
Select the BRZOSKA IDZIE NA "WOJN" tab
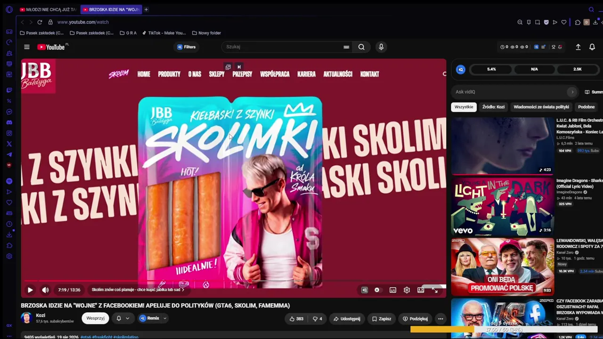[111, 9]
